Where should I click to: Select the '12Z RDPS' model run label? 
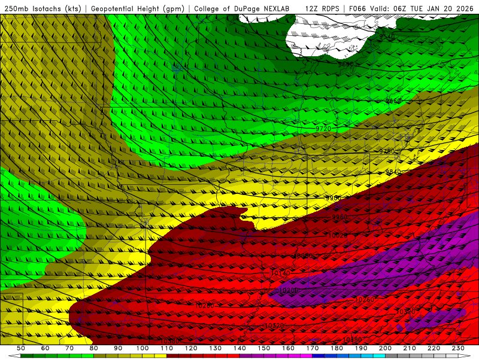tap(322, 8)
